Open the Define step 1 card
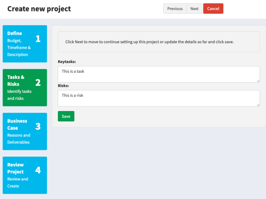Image resolution: width=266 pixels, height=199 pixels. pos(25,44)
